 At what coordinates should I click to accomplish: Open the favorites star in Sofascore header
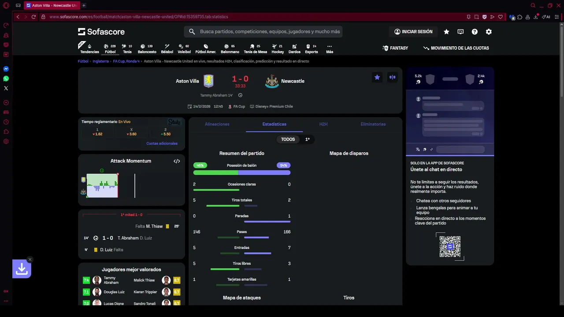point(446,32)
